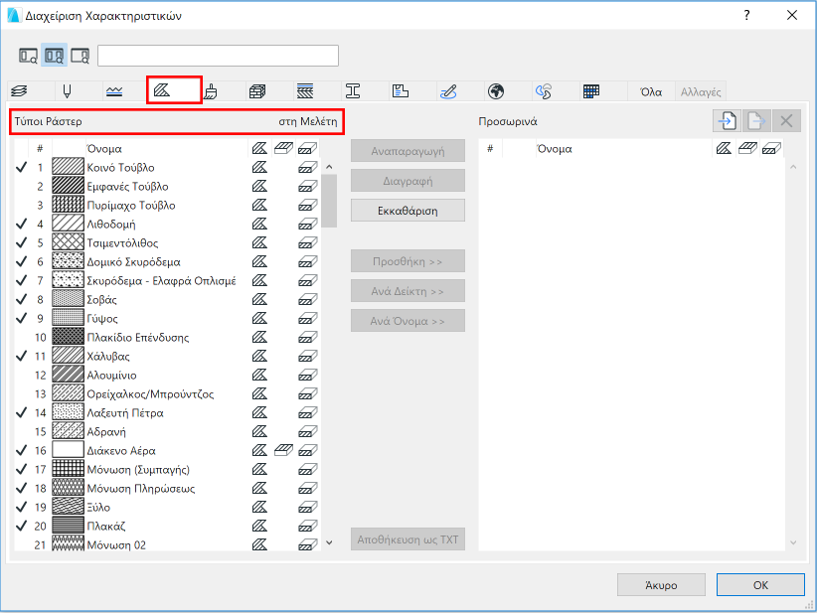Select the Γύψος fill row
This screenshot has width=817, height=613.
168,318
